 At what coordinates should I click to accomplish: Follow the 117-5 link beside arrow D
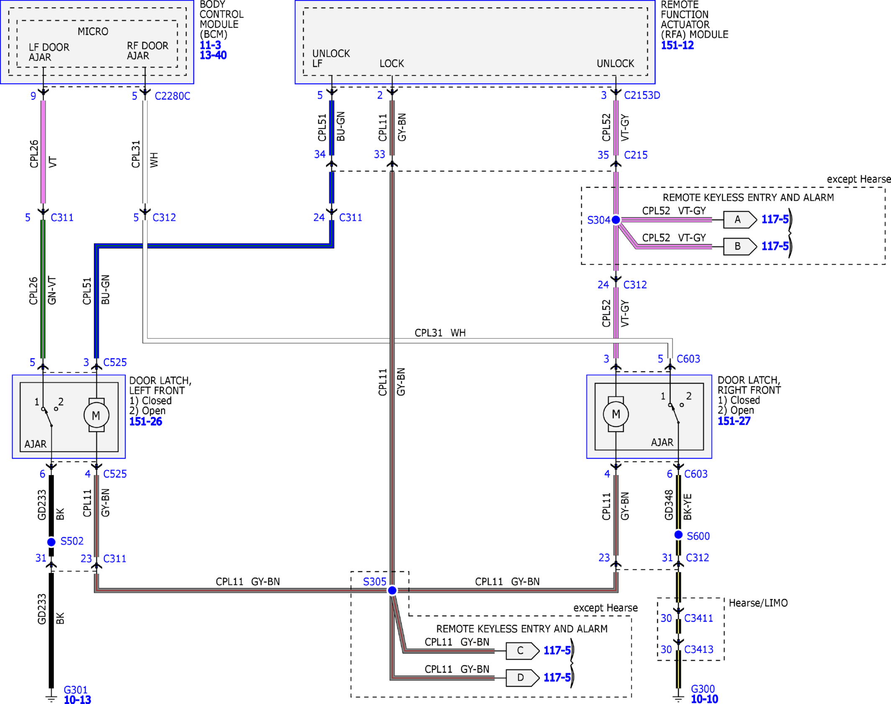(557, 677)
